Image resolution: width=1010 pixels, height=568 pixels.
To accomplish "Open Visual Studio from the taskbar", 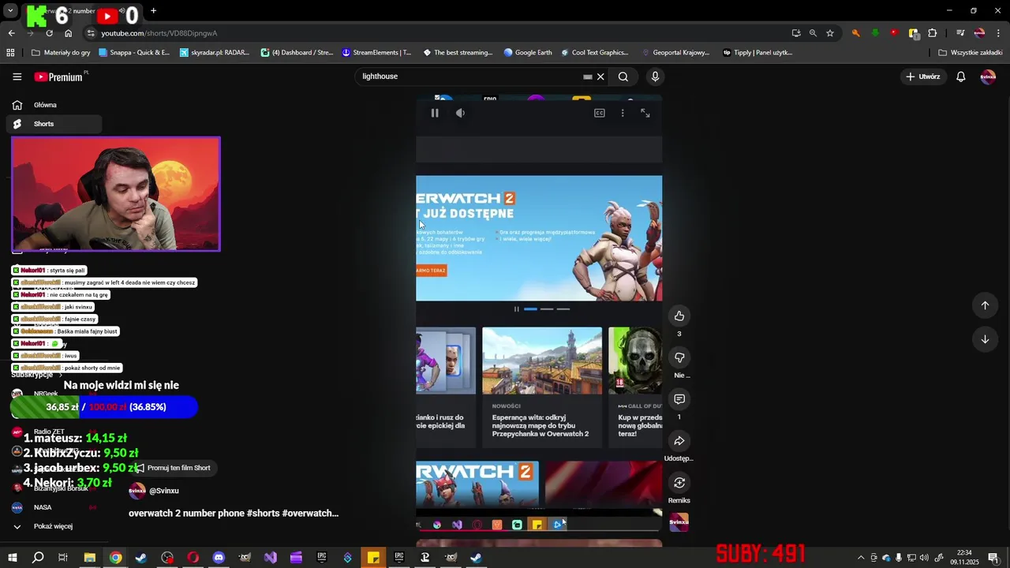I will [x=271, y=558].
